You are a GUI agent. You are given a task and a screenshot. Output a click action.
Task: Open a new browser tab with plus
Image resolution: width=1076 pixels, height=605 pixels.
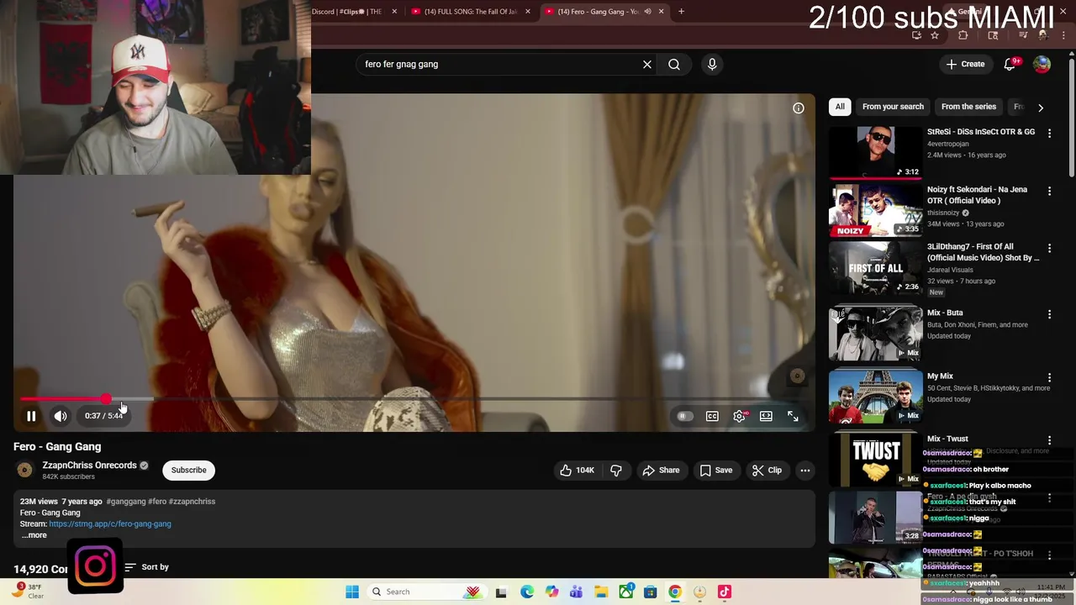(681, 12)
